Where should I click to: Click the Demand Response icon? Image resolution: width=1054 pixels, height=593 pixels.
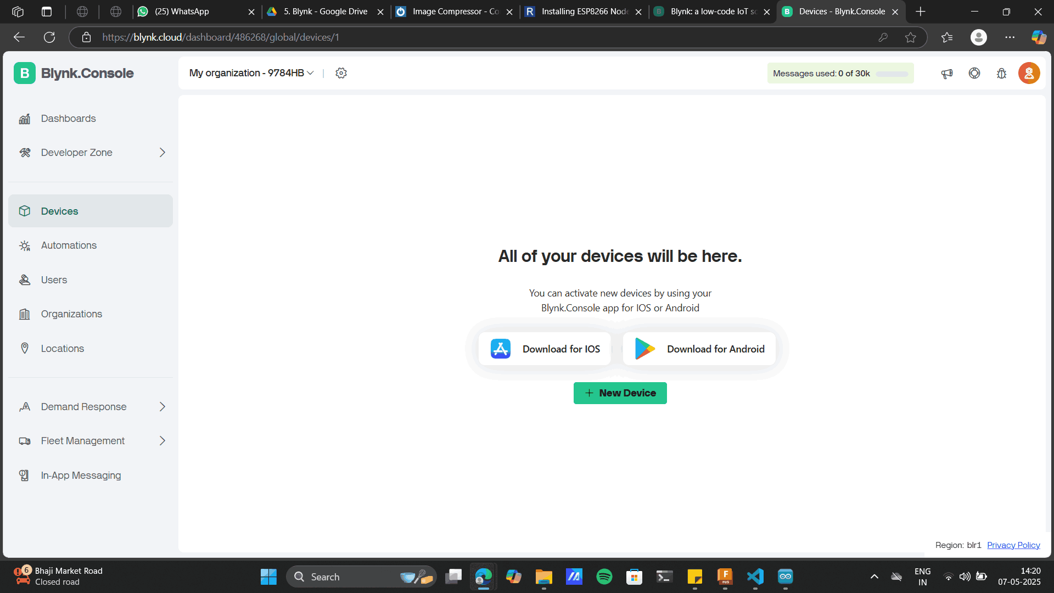point(25,407)
